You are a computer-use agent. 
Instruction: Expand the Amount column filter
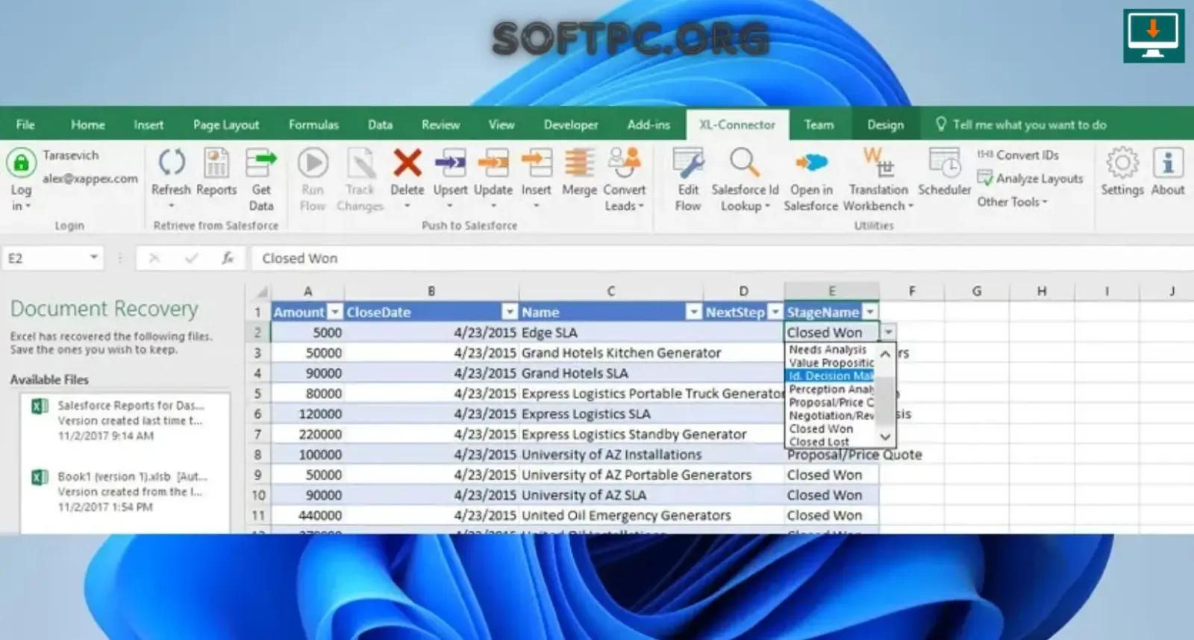click(x=335, y=312)
